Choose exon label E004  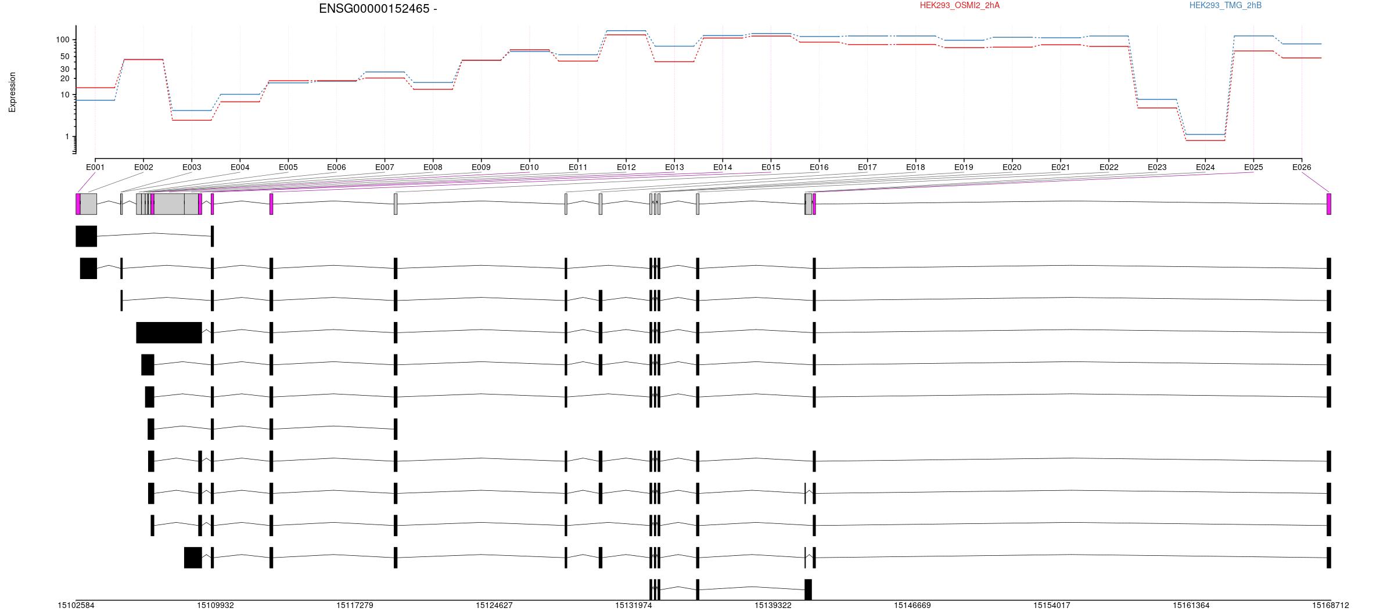[x=240, y=168]
